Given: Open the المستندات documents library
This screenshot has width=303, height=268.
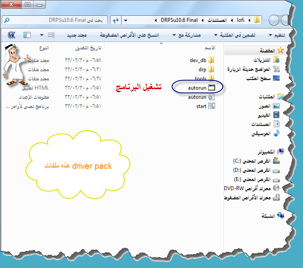Looking at the screenshot, I should tap(265, 124).
